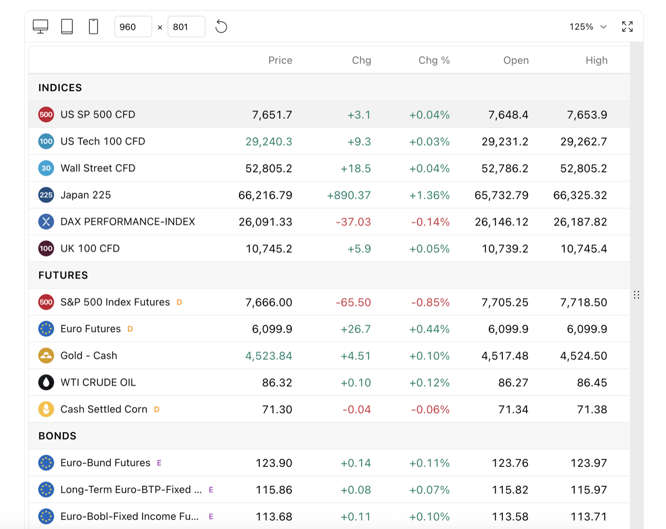Select the FUTURES section heading

click(63, 275)
